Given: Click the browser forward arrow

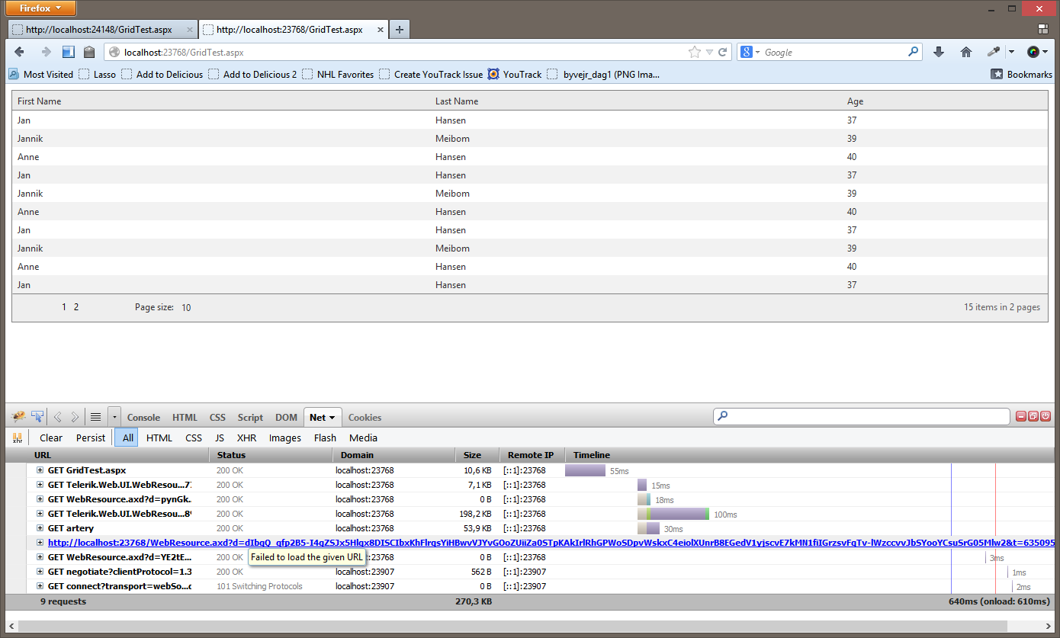Looking at the screenshot, I should point(46,52).
